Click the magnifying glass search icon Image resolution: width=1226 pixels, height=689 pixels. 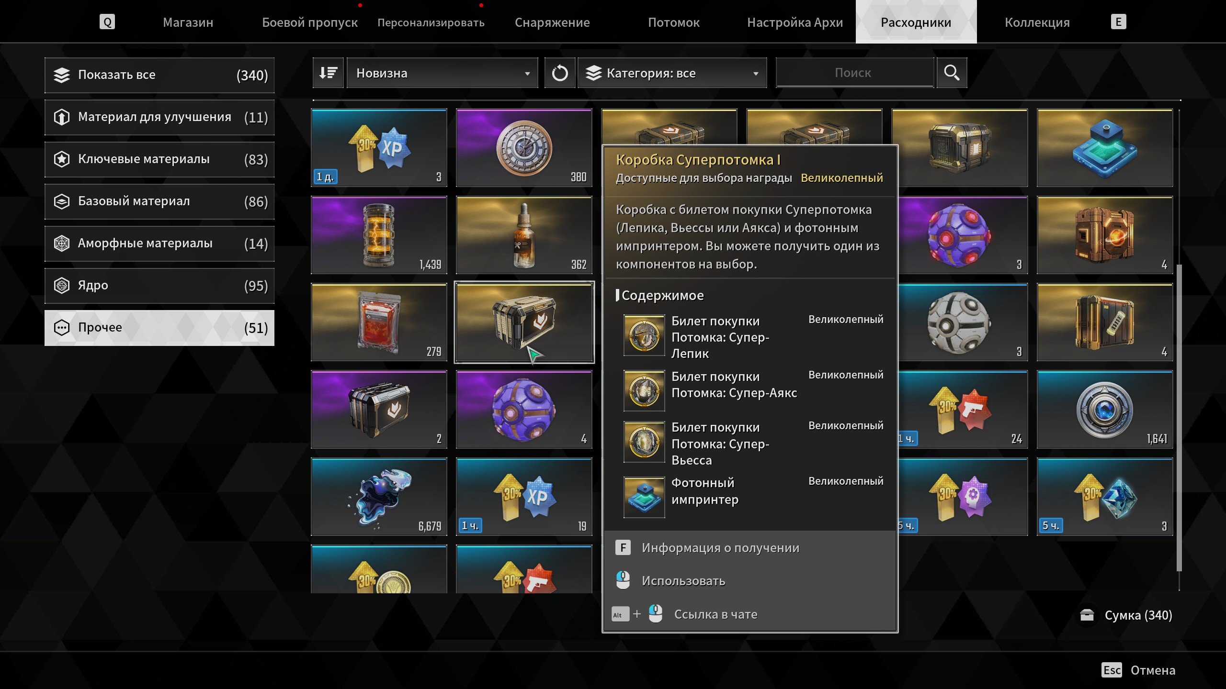pos(952,73)
